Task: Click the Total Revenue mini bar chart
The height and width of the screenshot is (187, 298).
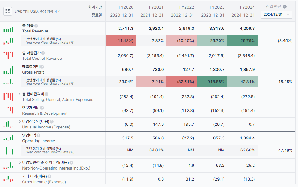Action: point(8,30)
